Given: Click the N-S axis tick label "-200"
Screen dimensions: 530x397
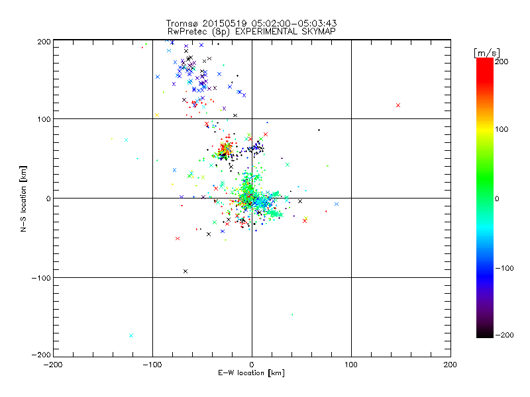Looking at the screenshot, I should pyautogui.click(x=41, y=355).
